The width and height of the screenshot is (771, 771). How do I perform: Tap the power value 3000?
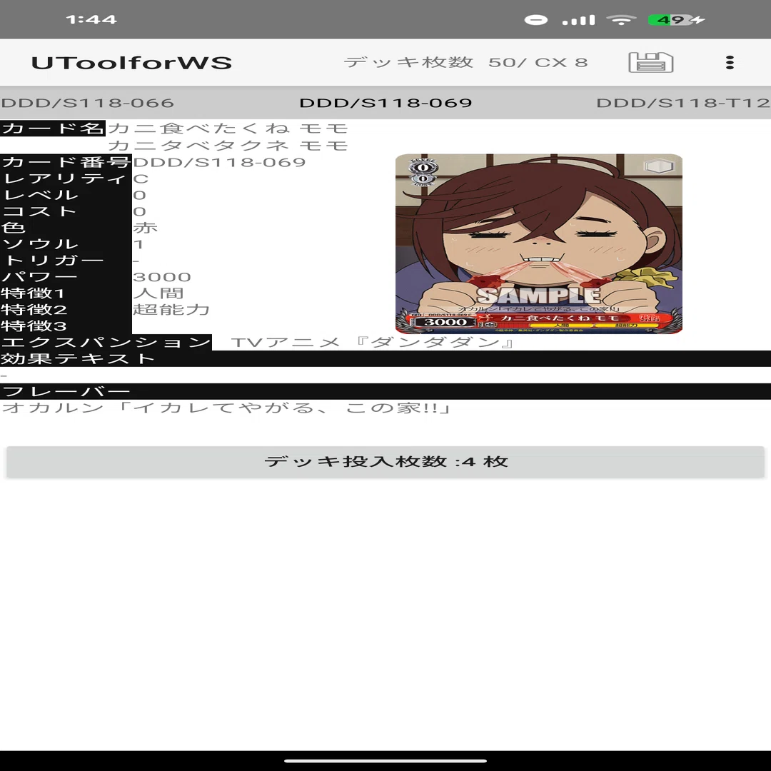coord(162,277)
